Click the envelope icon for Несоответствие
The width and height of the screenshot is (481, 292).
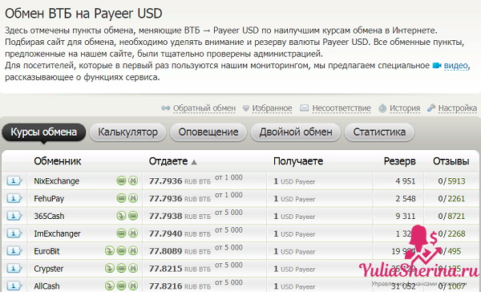[x=304, y=107]
